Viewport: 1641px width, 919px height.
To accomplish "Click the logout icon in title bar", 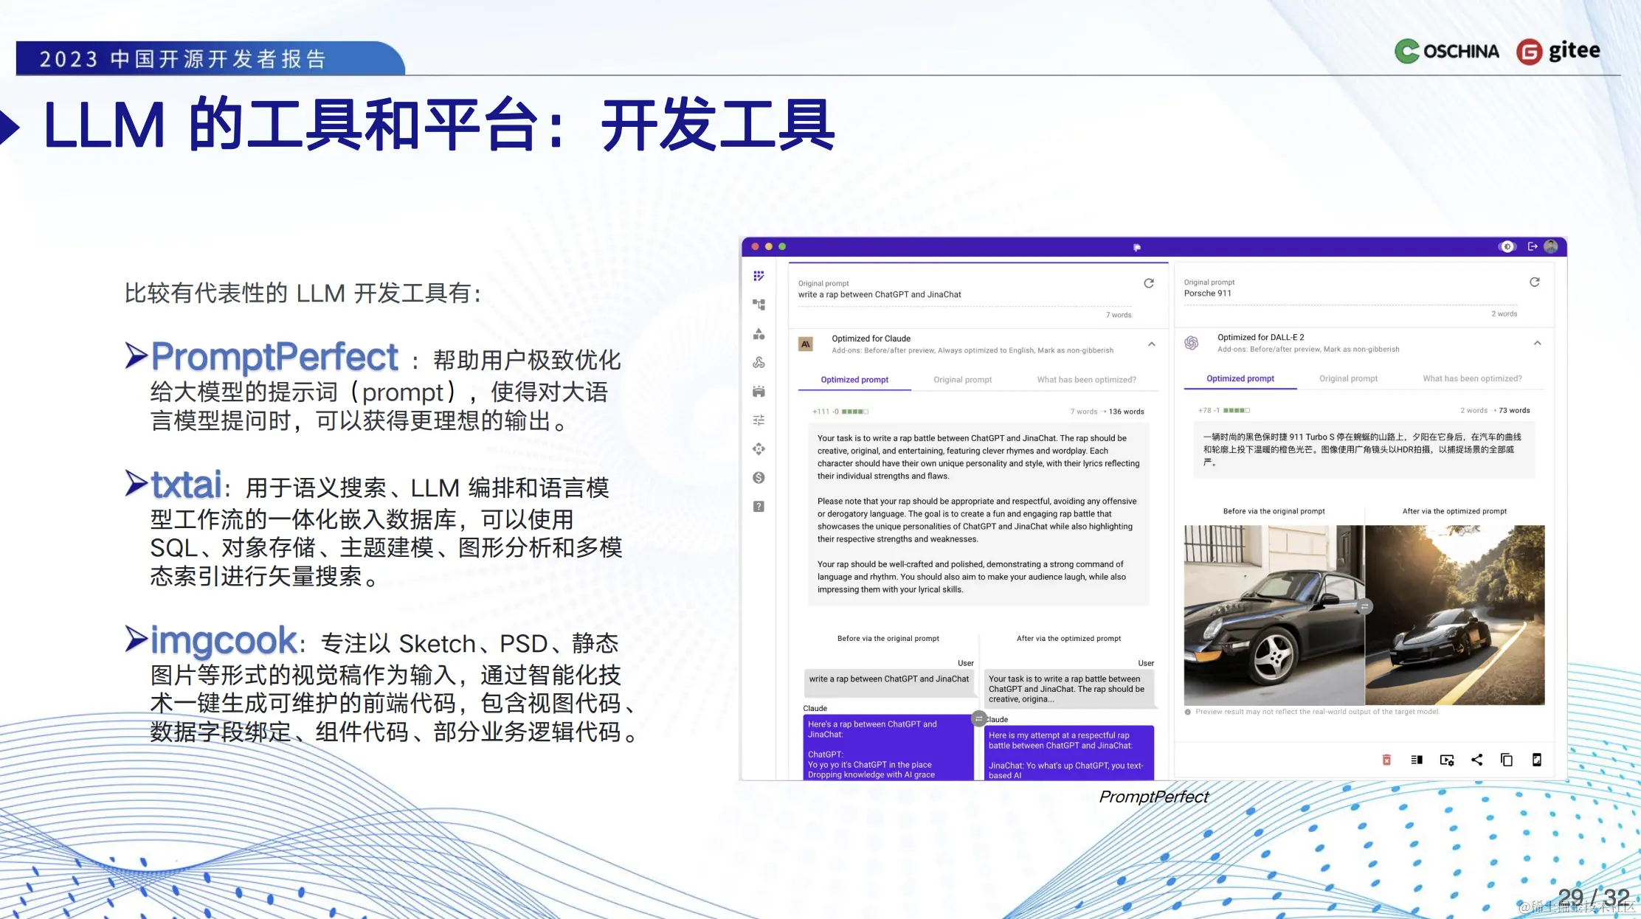I will [x=1533, y=246].
